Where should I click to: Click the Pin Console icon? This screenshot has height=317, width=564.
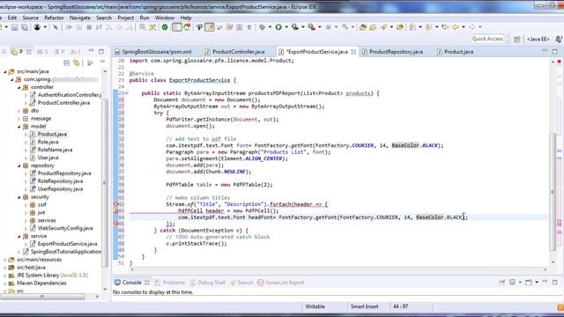[502, 283]
